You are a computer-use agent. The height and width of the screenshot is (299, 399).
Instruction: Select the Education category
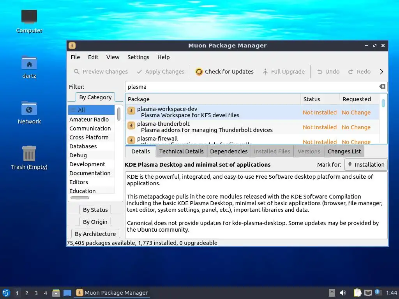91,191
